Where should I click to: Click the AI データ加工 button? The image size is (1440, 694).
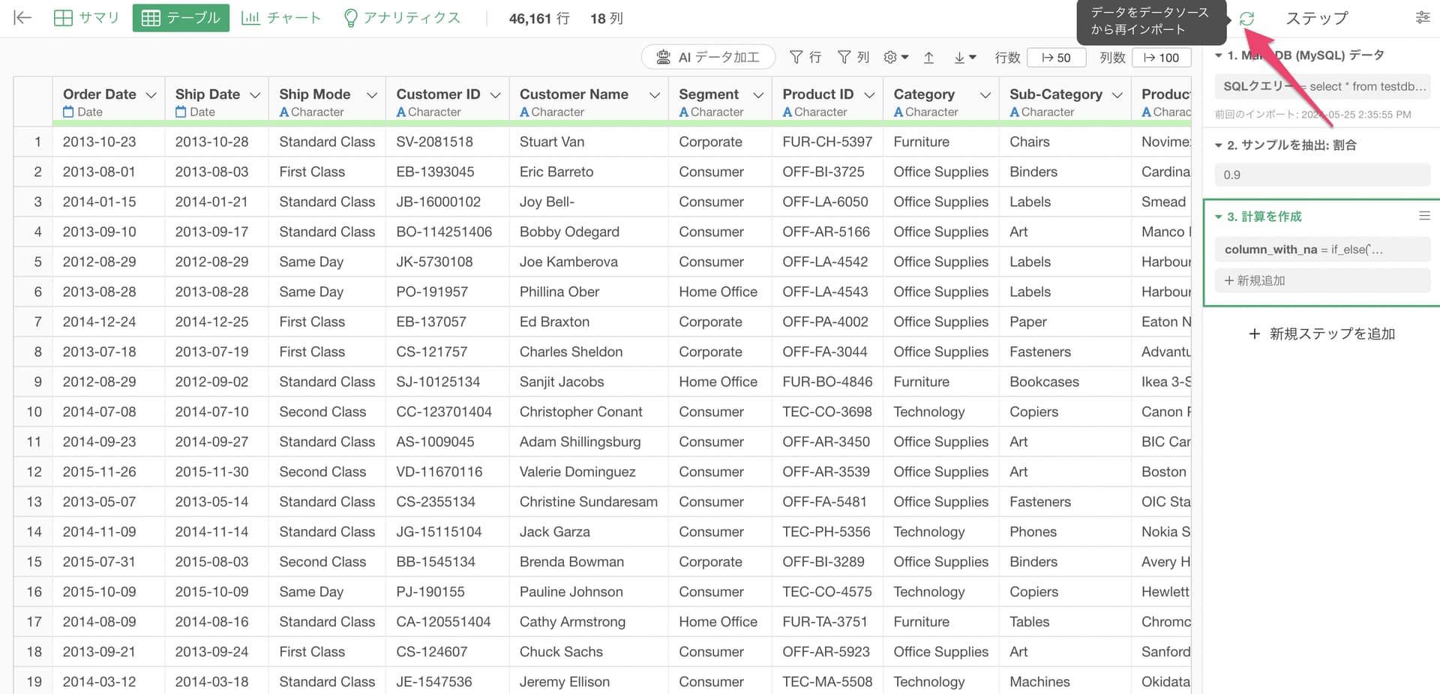tap(708, 57)
